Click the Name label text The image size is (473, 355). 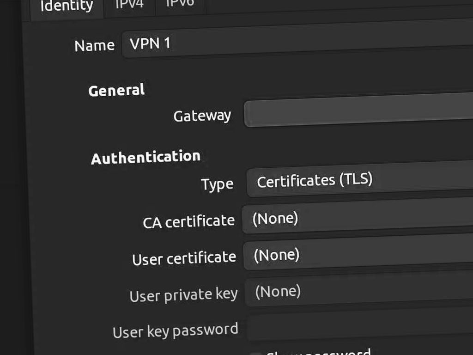pyautogui.click(x=94, y=46)
